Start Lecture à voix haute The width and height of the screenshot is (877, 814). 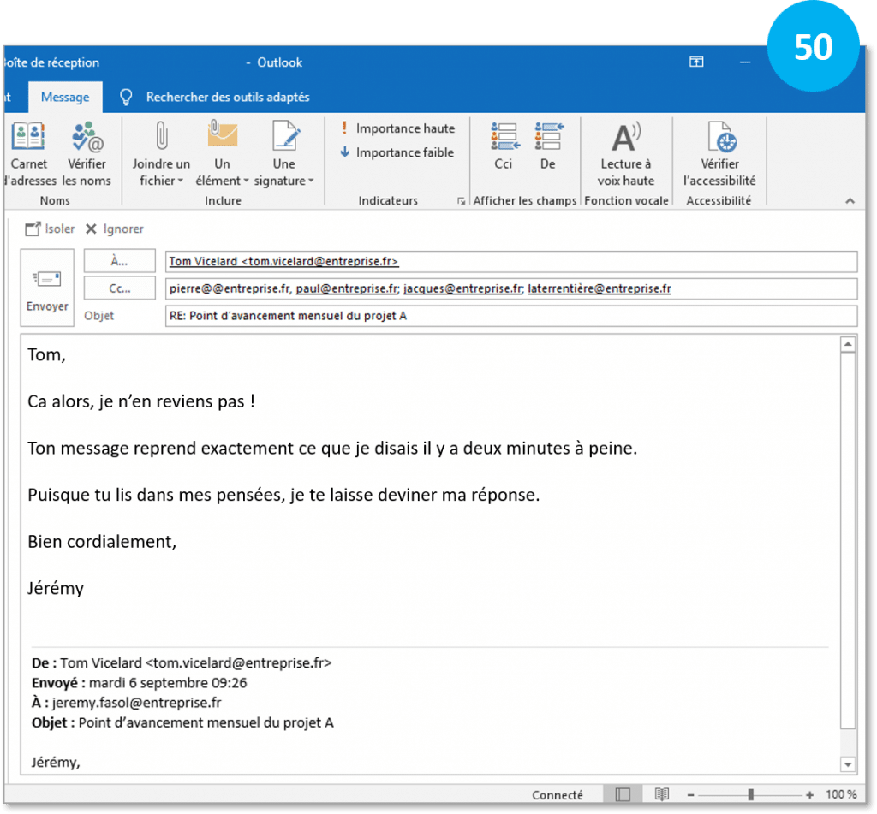pyautogui.click(x=626, y=154)
